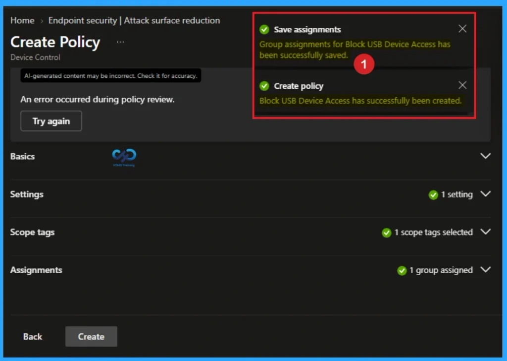The image size is (507, 361).
Task: Expand the Scope tags section chevron
Action: [485, 232]
